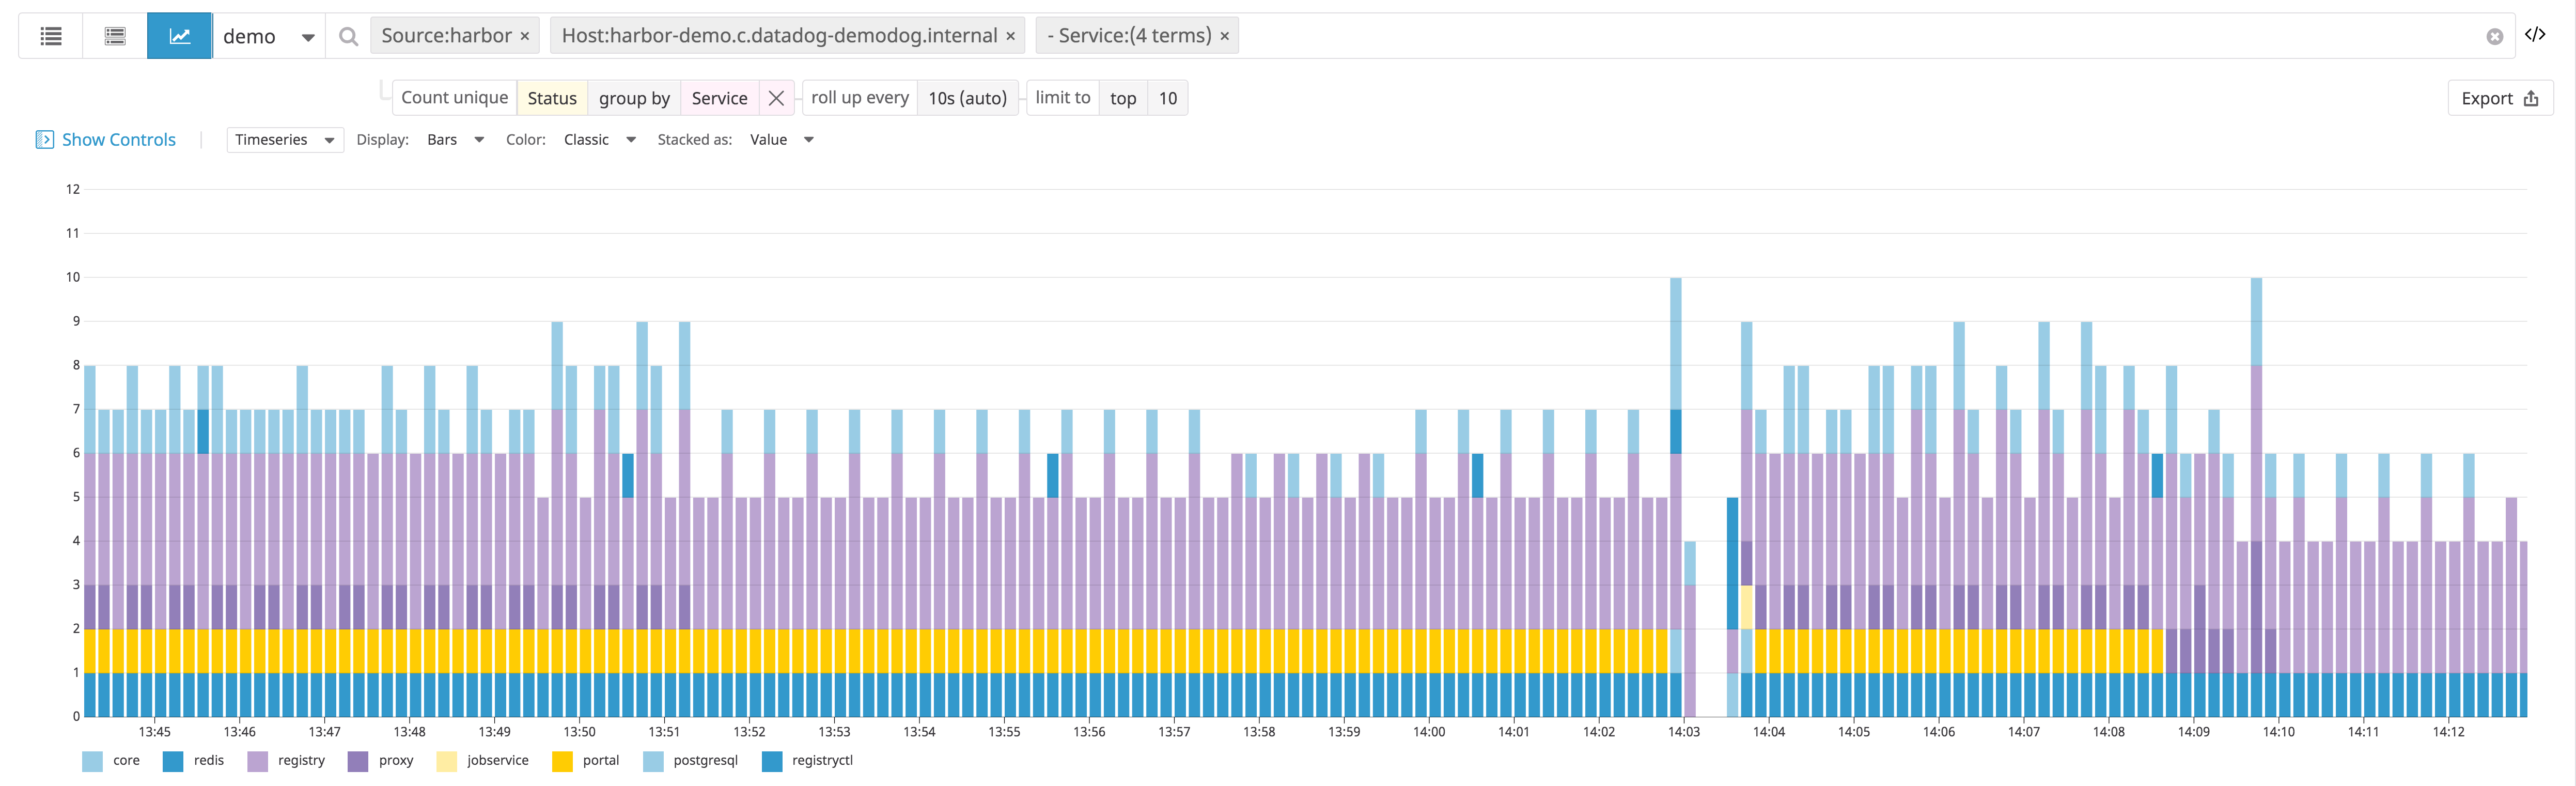Remove the Host filter tag
The width and height of the screenshot is (2576, 786).
point(1011,36)
